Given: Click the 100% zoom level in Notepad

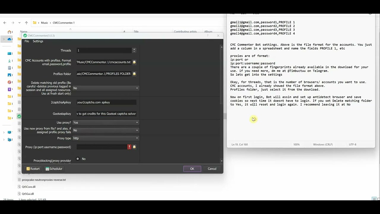Looking at the screenshot, I should coord(297,144).
